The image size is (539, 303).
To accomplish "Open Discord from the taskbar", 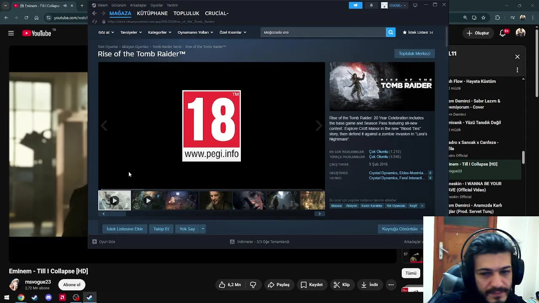I will click(48, 298).
